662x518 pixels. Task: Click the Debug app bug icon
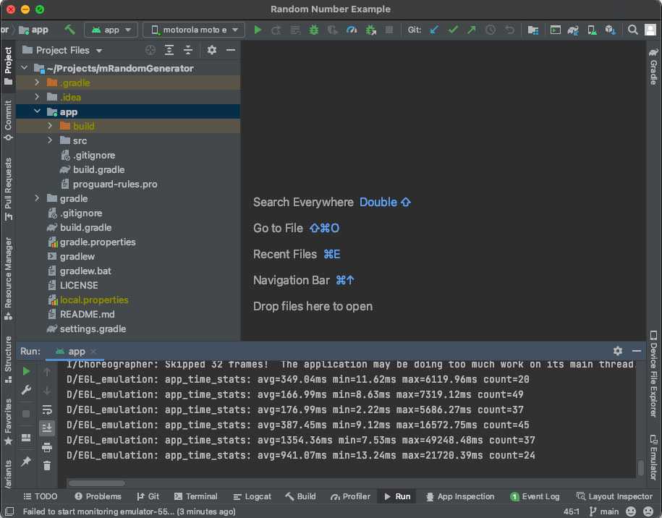(313, 30)
